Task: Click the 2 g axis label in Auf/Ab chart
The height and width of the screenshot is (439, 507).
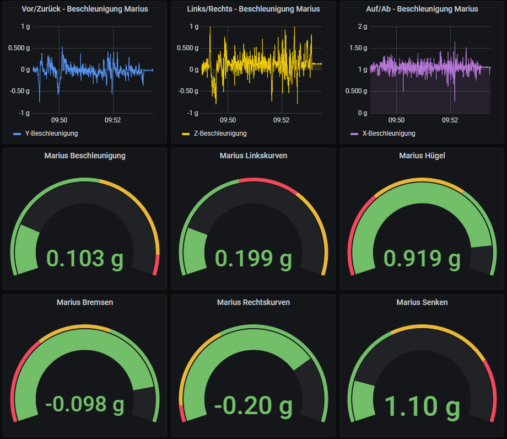Action: (x=363, y=26)
